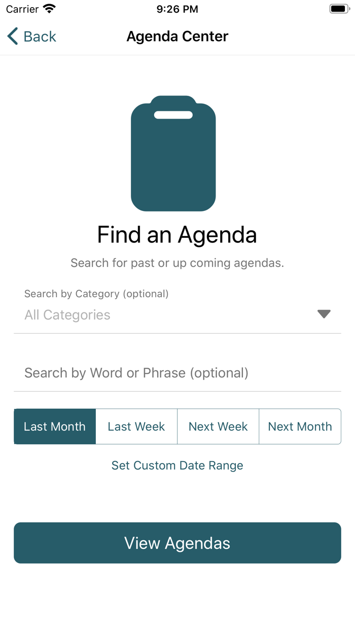Choose the Next Month segment

pyautogui.click(x=300, y=427)
